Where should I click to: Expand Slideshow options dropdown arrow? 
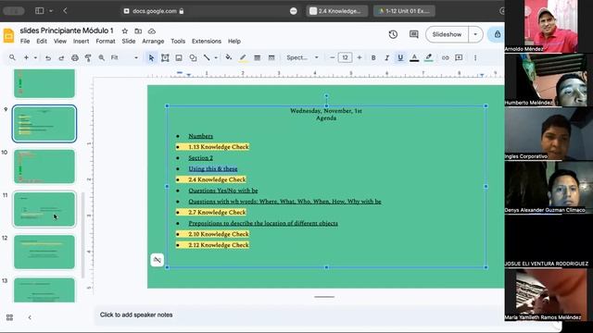point(475,34)
